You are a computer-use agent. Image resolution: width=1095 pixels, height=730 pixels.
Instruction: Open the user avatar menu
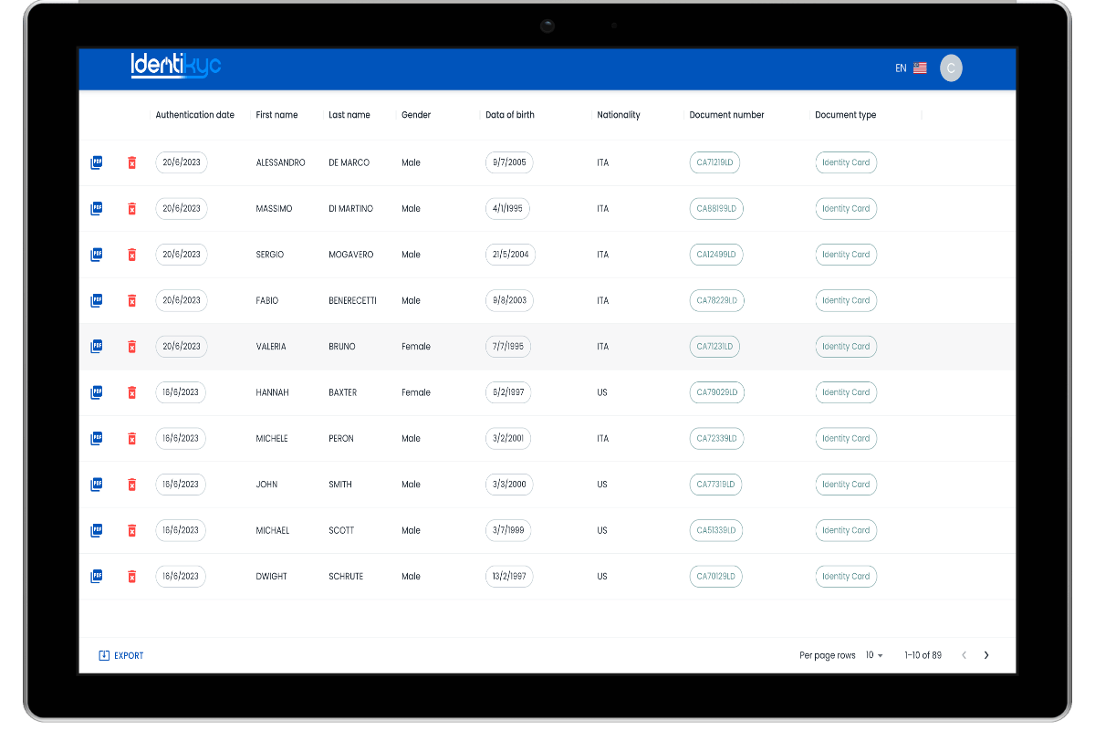pos(951,68)
